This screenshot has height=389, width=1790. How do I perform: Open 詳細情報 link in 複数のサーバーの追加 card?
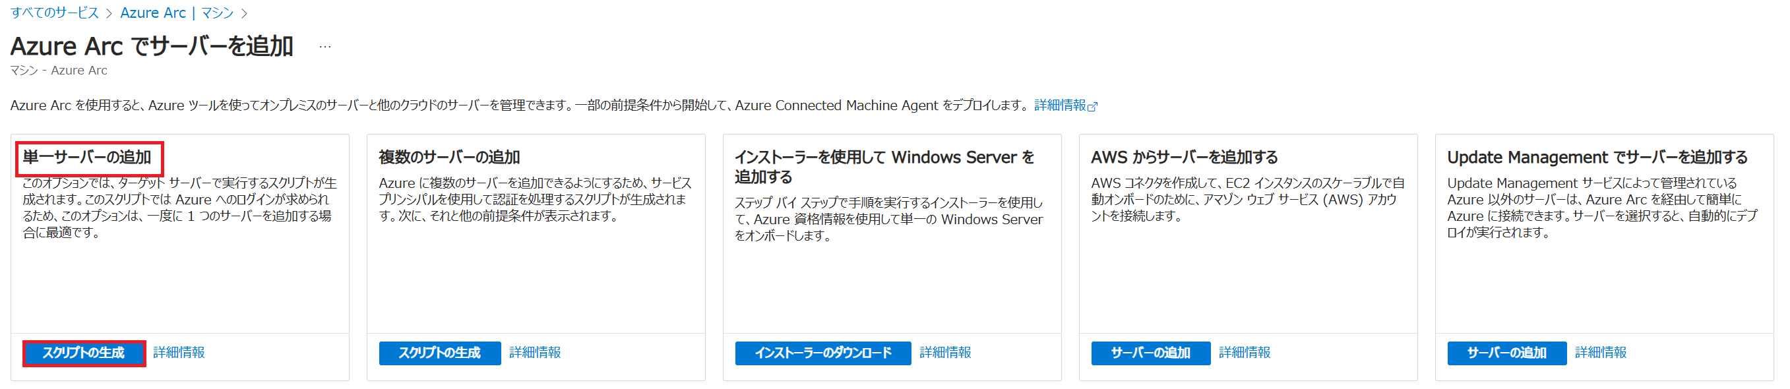pyautogui.click(x=535, y=353)
